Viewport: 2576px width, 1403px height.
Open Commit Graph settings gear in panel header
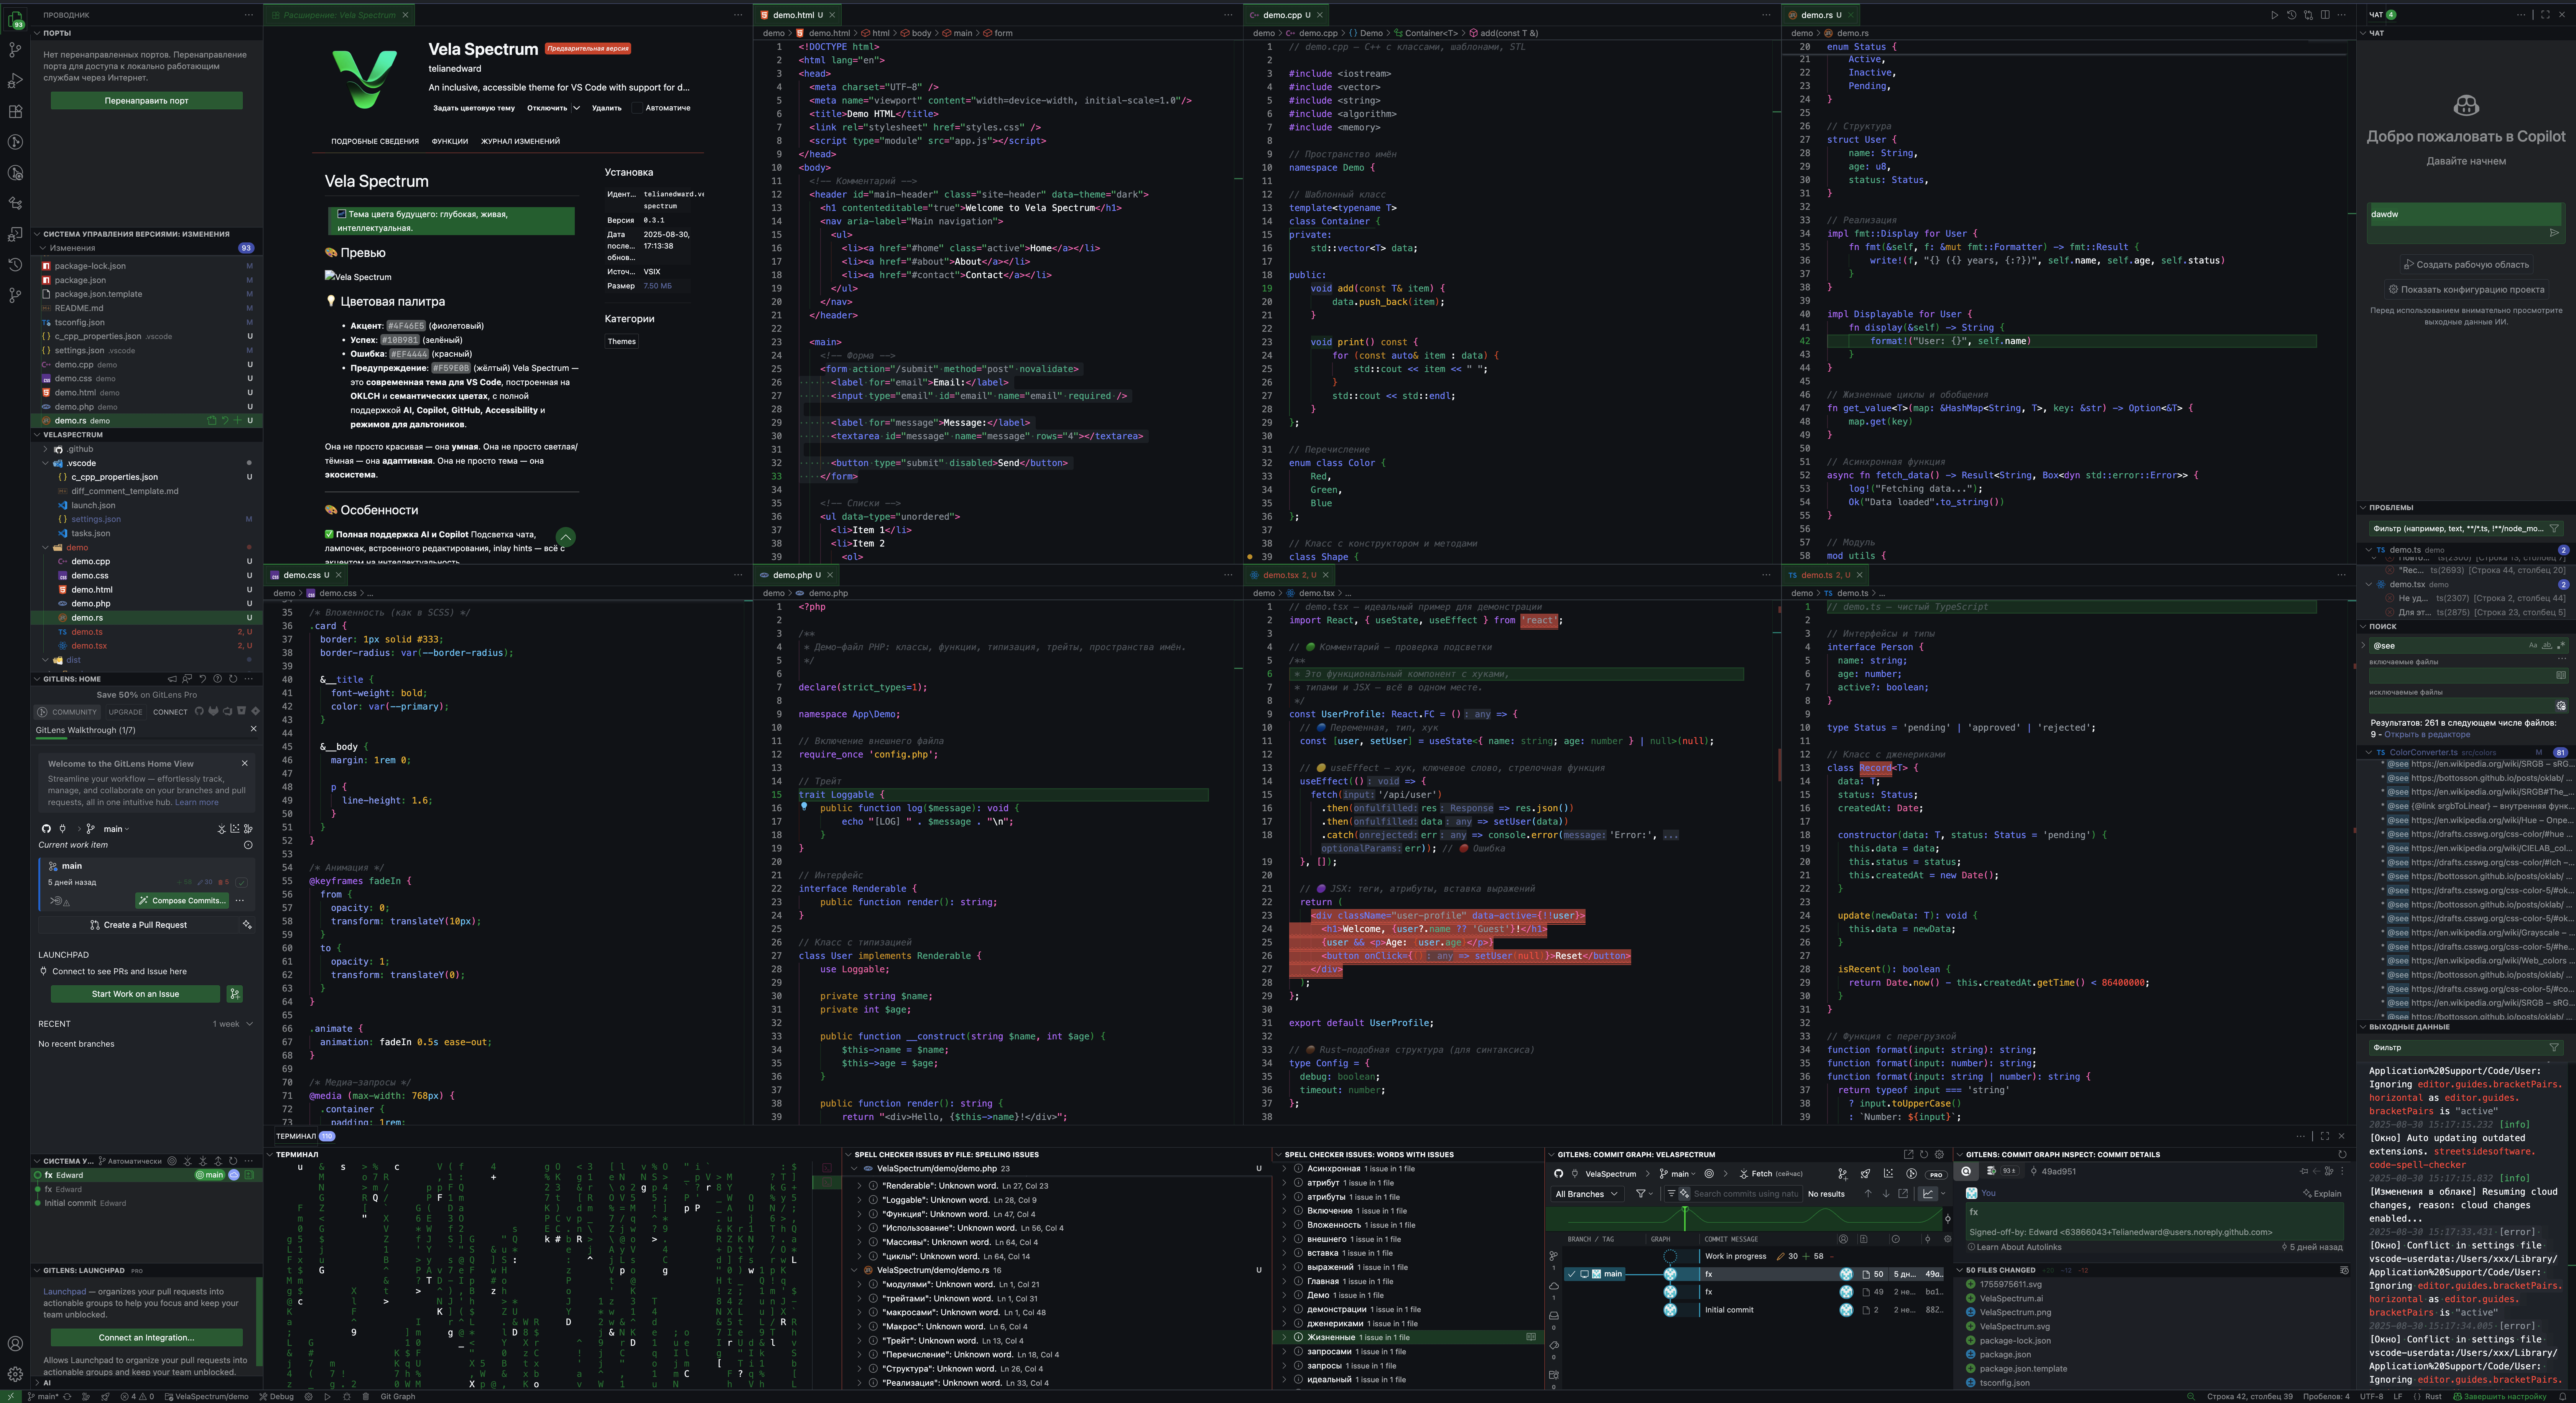click(x=1940, y=1155)
